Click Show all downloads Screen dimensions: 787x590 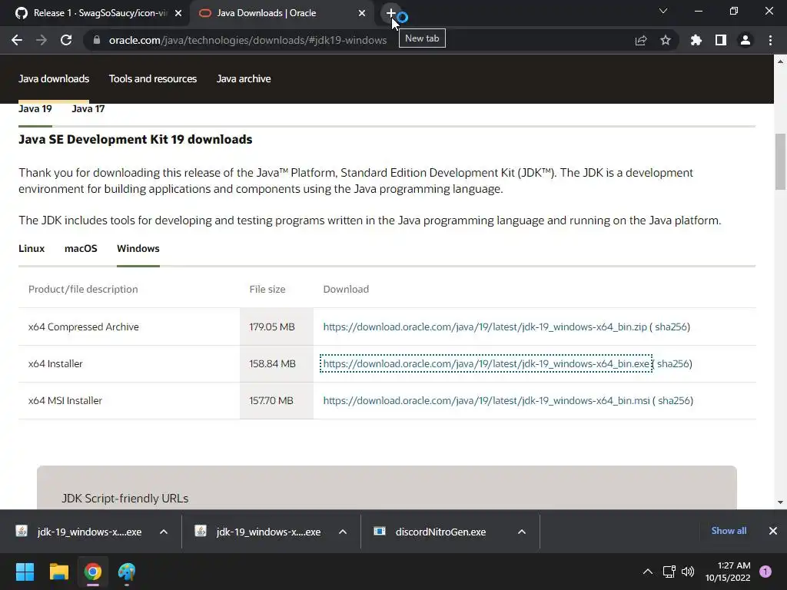click(x=729, y=531)
